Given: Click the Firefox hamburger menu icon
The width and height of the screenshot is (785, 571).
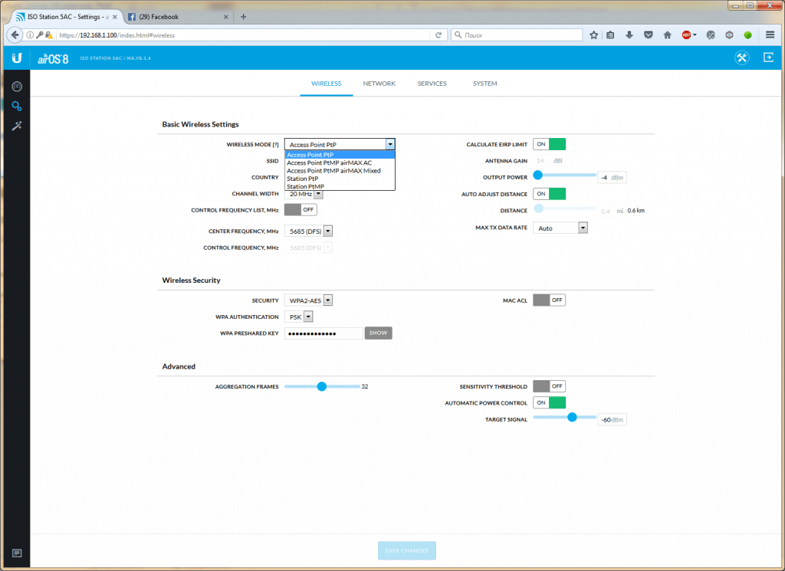Looking at the screenshot, I should (770, 34).
